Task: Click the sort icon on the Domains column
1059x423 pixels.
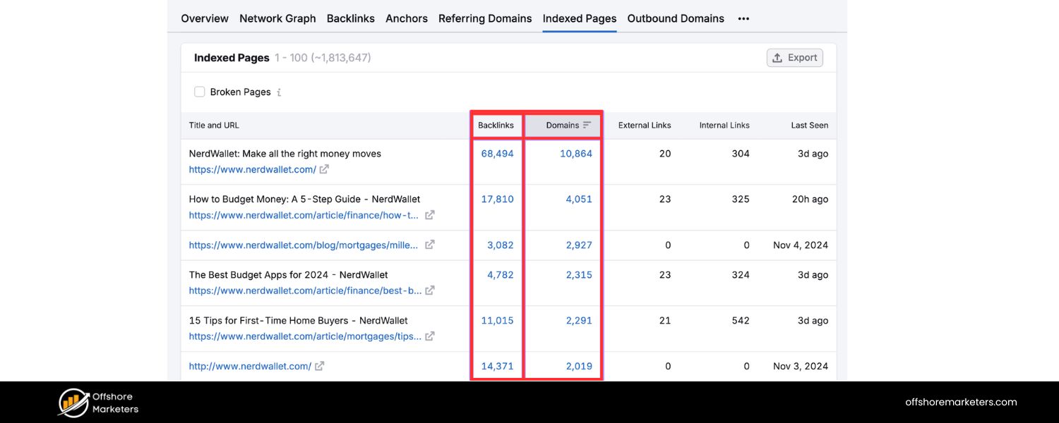Action: pyautogui.click(x=586, y=125)
